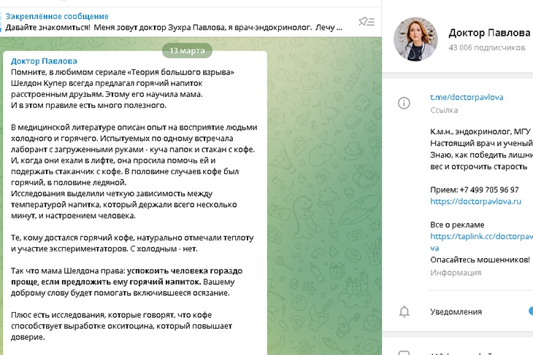The width and height of the screenshot is (533, 355).
Task: Click the 13 марта date badge
Action: coord(187,50)
